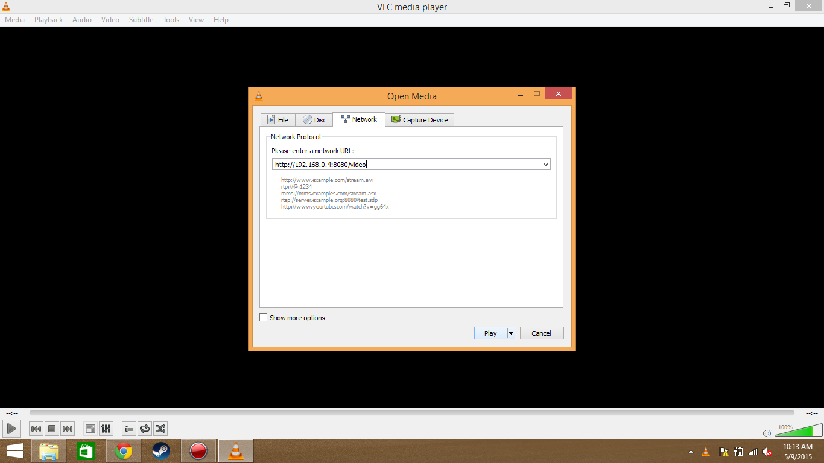Click VLC taskbar icon
The image size is (824, 463).
coord(236,451)
